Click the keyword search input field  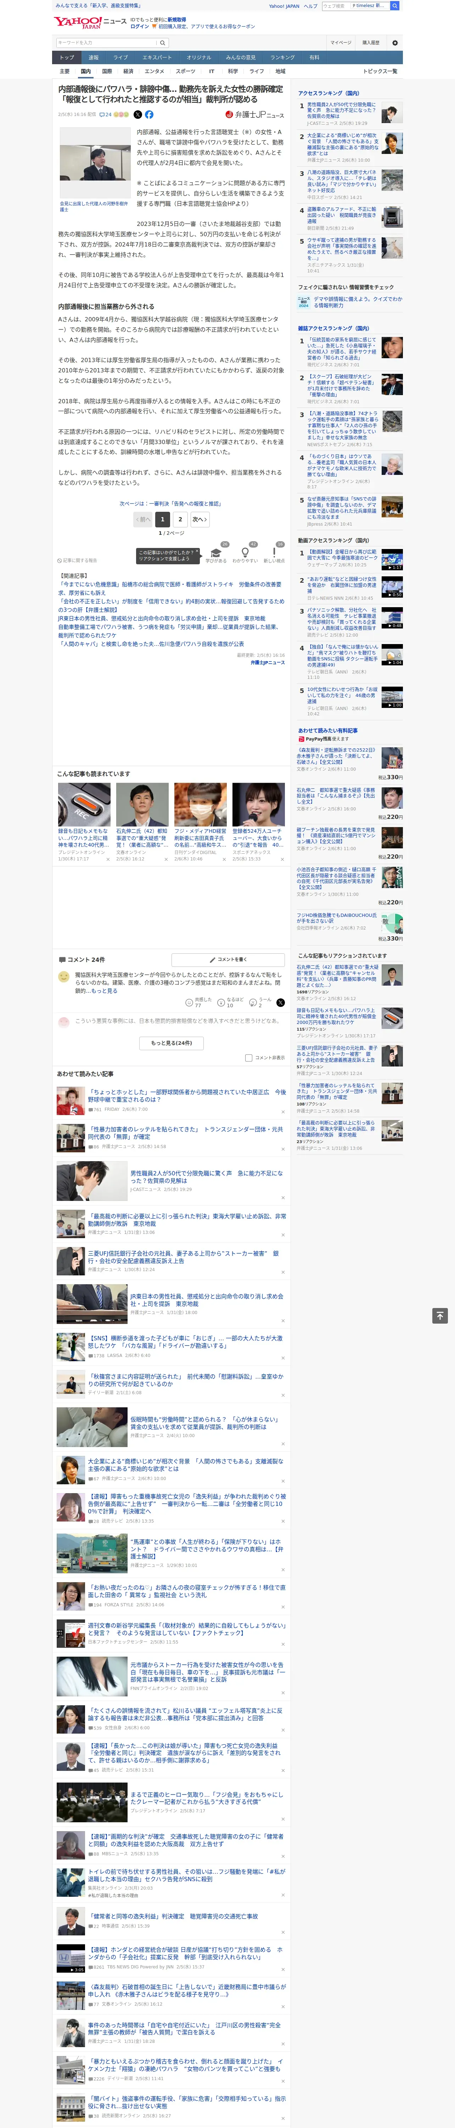pyautogui.click(x=107, y=42)
